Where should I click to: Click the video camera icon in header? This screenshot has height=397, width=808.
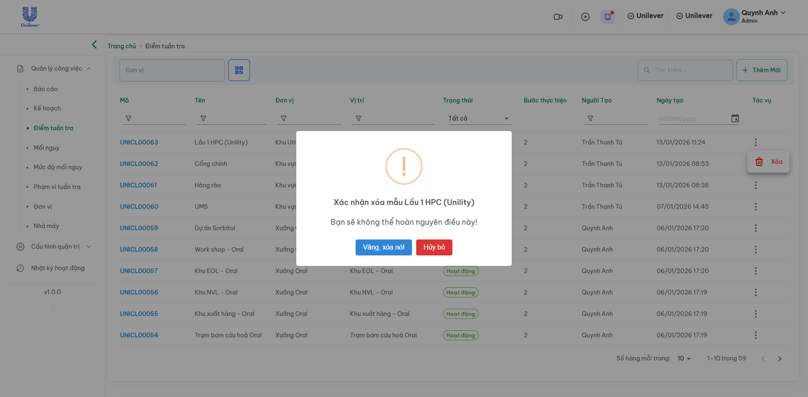[558, 17]
